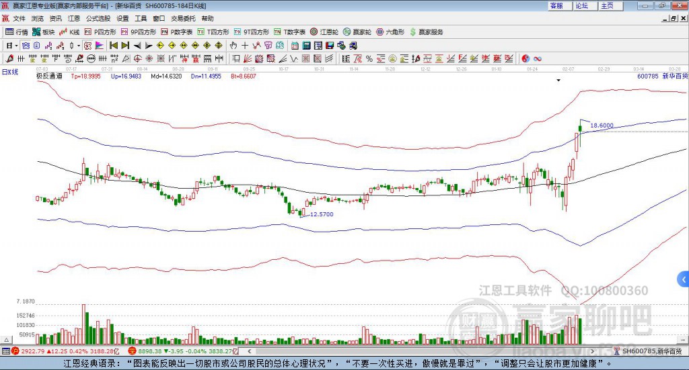Open the T数字表 tool
The image size is (689, 370).
point(289,32)
